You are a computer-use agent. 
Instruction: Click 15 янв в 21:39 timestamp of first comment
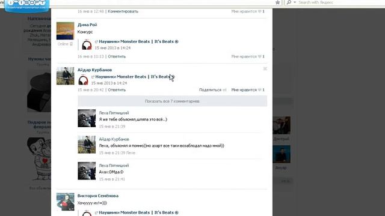112,127
